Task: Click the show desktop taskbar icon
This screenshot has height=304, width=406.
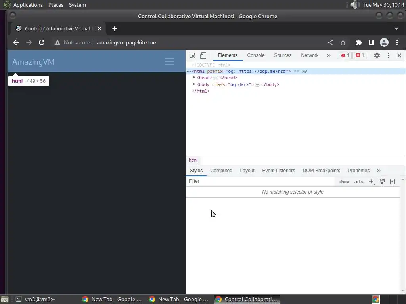Action: tap(5, 299)
